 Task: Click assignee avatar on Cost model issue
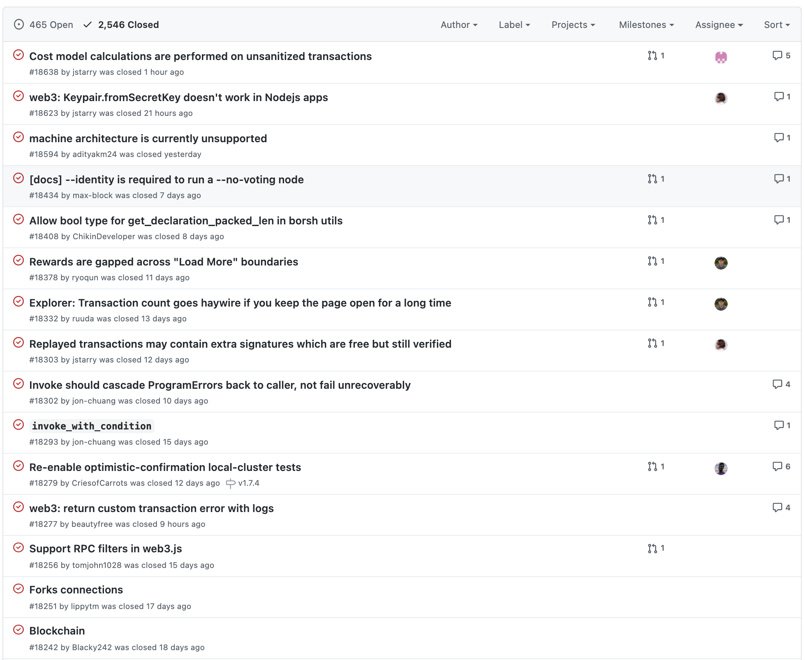[x=721, y=57]
